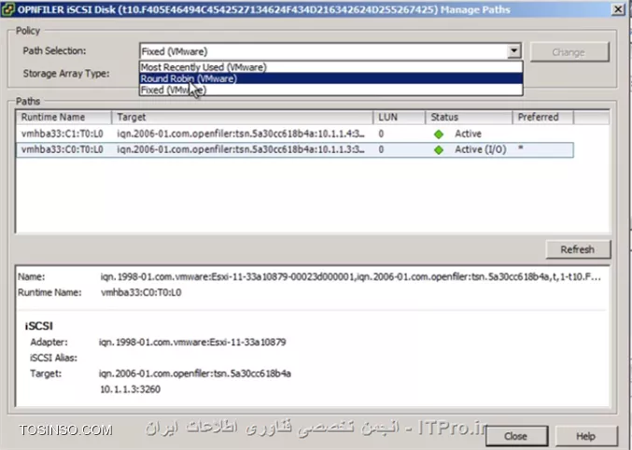
Task: Click target cell ending 10.1.1.3
Action: coord(241,149)
